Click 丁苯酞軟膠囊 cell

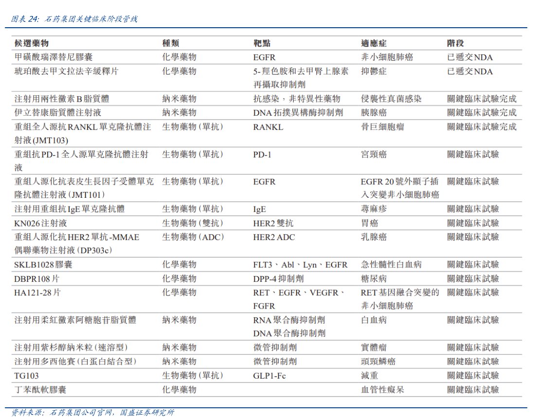[40, 390]
